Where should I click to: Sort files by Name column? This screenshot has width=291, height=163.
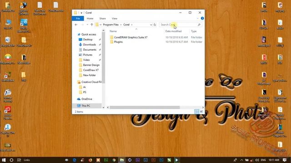[x=113, y=31]
